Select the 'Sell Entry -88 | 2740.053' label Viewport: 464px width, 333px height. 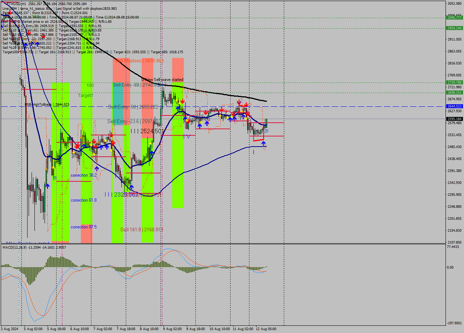(x=136, y=85)
